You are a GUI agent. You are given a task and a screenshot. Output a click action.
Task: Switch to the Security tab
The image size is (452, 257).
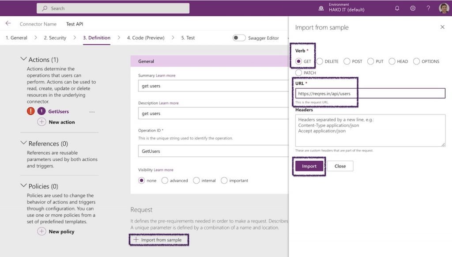[54, 38]
